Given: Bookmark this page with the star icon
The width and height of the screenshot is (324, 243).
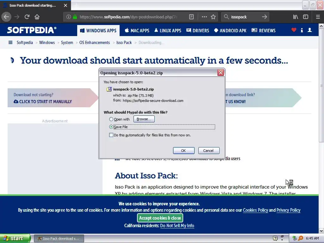Looking at the screenshot, I should 213,17.
